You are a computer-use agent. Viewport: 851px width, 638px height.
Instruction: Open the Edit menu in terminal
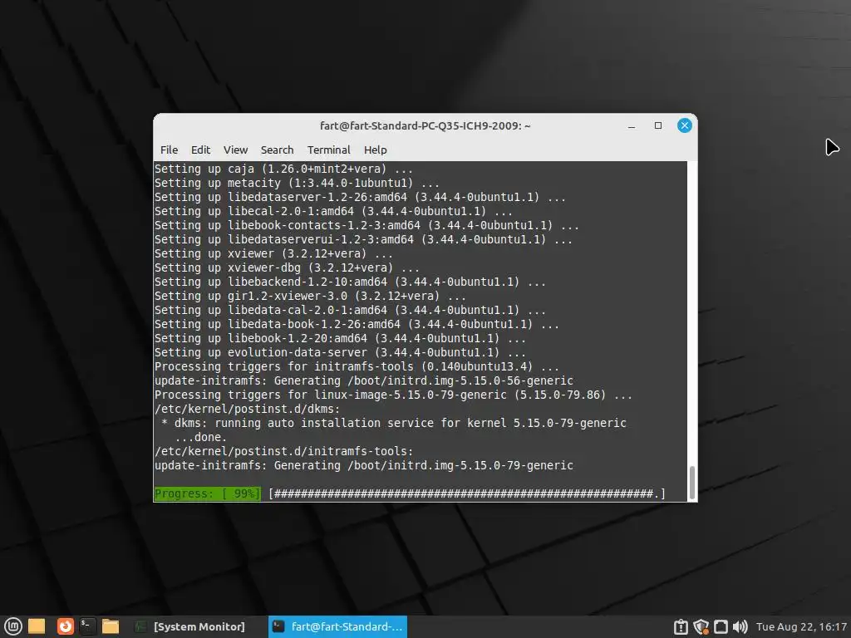pos(200,150)
